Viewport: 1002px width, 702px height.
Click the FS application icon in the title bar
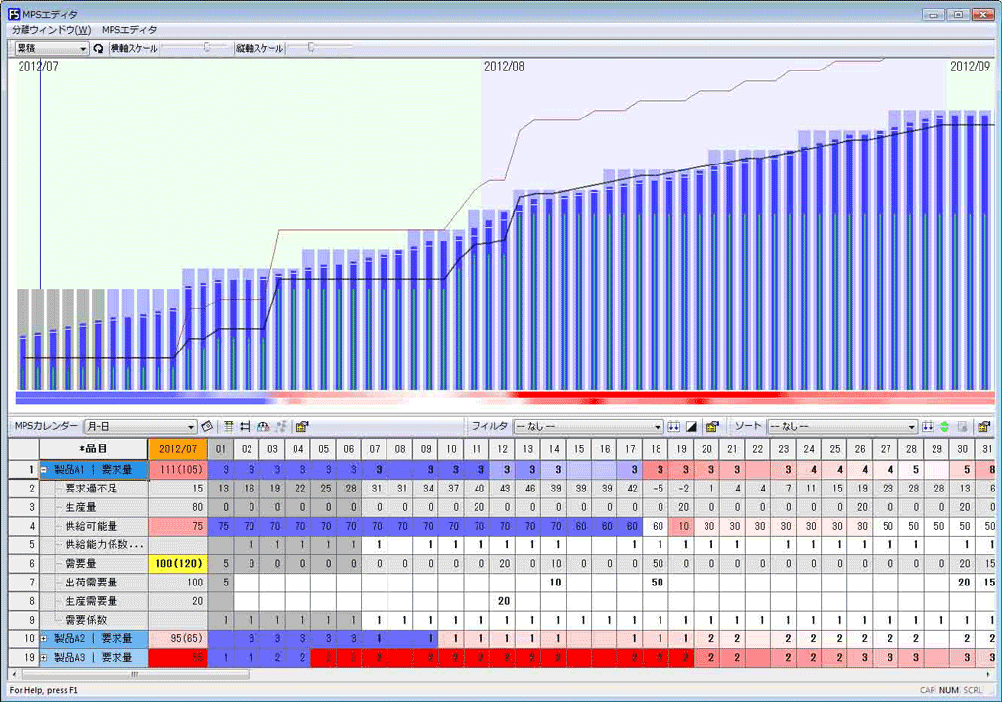(x=14, y=14)
